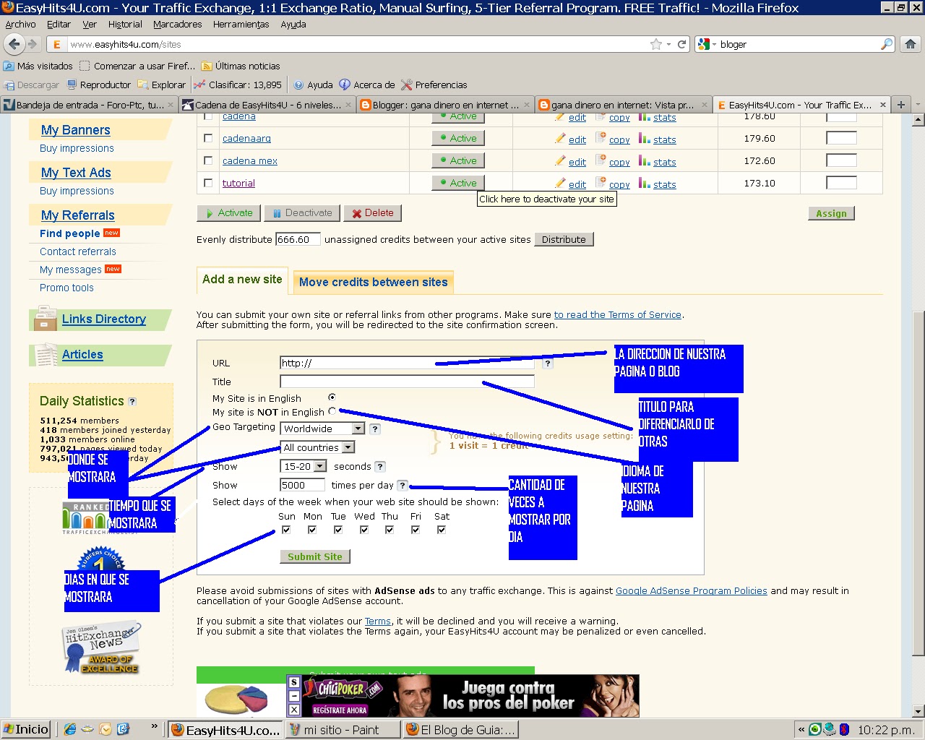Viewport: 925px width, 740px height.
Task: Switch to Cadena de EasyHits4U browser tab
Action: tap(267, 105)
